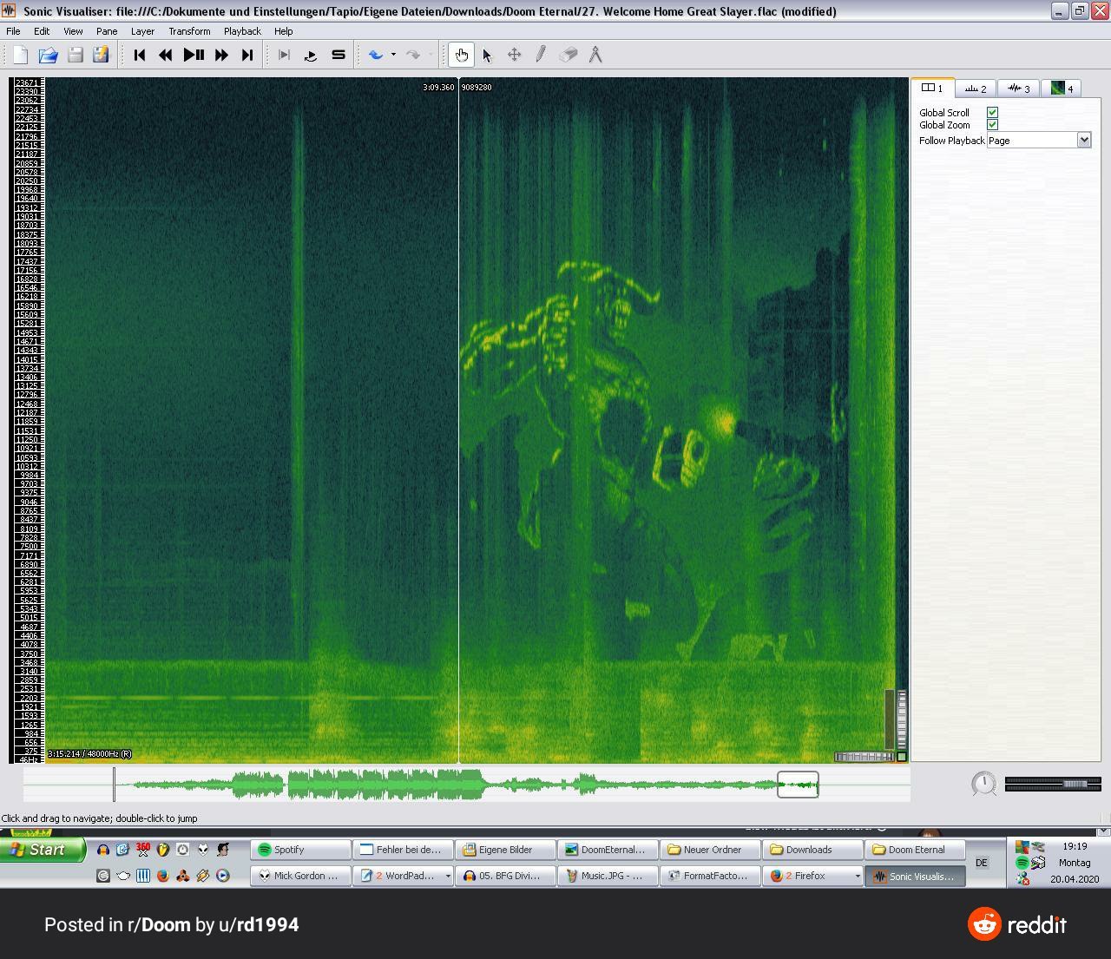1111x959 pixels.
Task: Toggle Loop Playback mode
Action: [x=311, y=55]
